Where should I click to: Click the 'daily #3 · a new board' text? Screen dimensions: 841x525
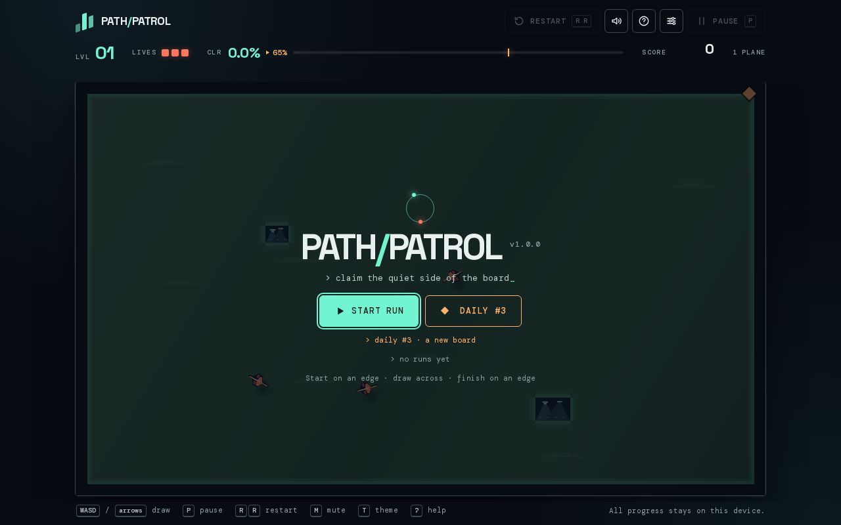pyautogui.click(x=420, y=340)
